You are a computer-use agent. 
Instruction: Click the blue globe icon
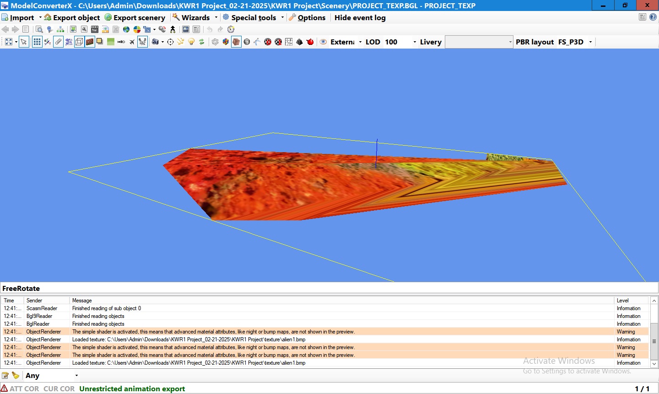pos(126,29)
